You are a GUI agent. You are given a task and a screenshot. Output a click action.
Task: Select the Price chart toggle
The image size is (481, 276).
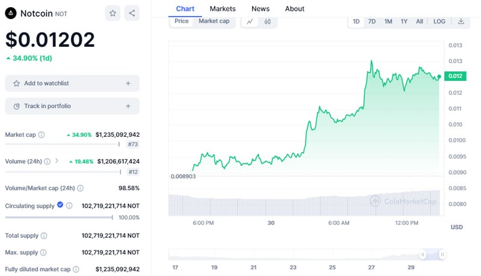[x=182, y=21]
